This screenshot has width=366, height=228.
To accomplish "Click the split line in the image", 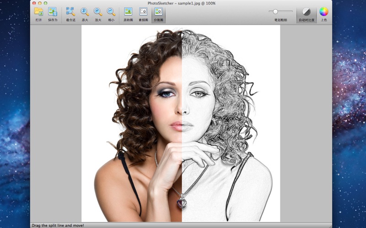I will [x=181, y=137].
